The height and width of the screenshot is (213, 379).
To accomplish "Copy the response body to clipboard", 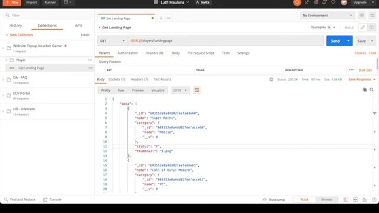I will pos(365,90).
